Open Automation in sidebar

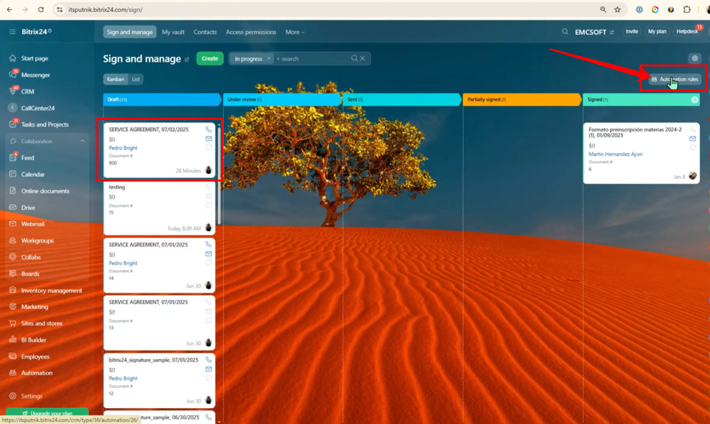[x=37, y=373]
